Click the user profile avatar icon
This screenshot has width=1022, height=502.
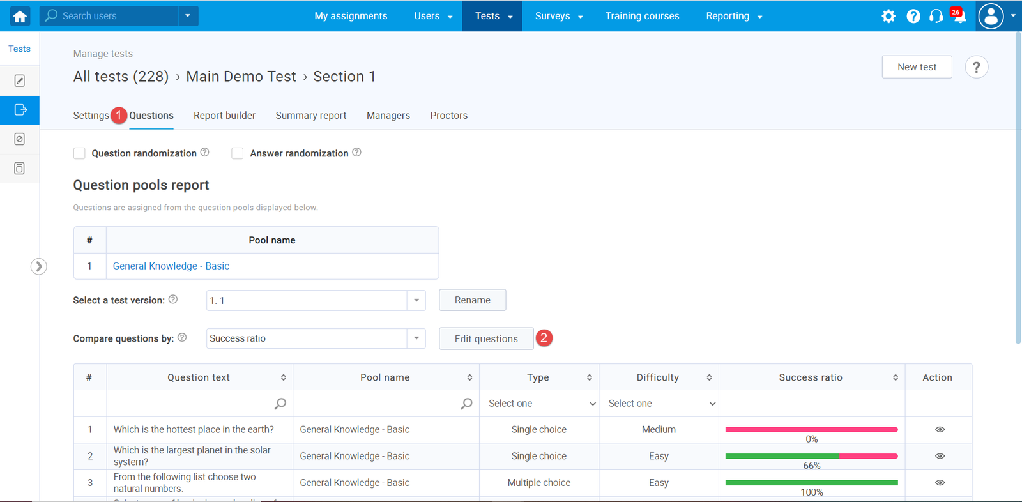pos(991,16)
